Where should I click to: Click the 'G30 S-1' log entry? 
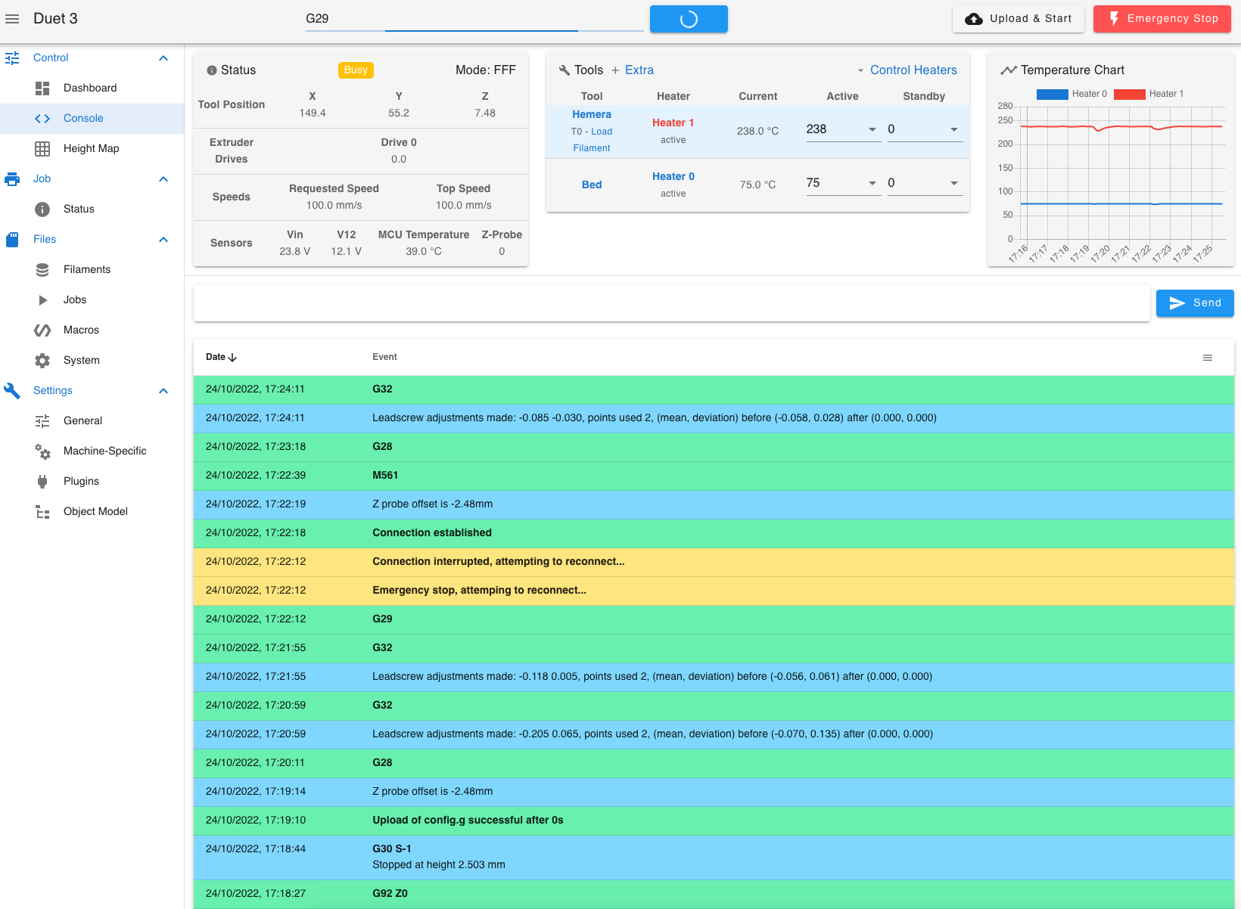pyautogui.click(x=714, y=858)
